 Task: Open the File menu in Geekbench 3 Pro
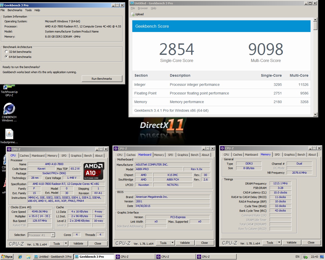click(x=3, y=10)
